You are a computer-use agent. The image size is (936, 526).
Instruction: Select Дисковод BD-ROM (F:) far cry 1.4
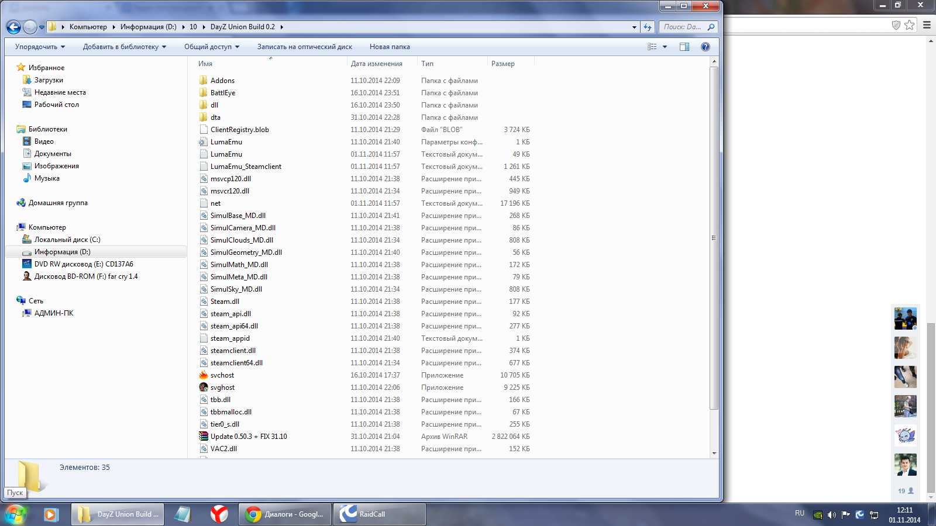tap(86, 276)
